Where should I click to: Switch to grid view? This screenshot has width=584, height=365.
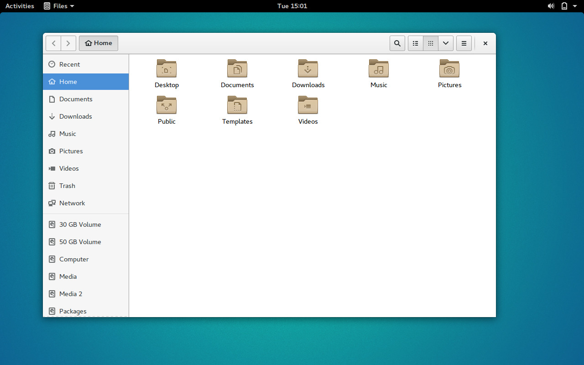coord(430,43)
